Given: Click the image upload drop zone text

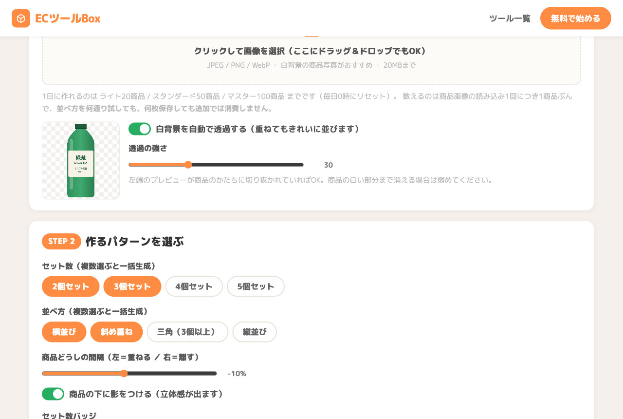Looking at the screenshot, I should (311, 51).
